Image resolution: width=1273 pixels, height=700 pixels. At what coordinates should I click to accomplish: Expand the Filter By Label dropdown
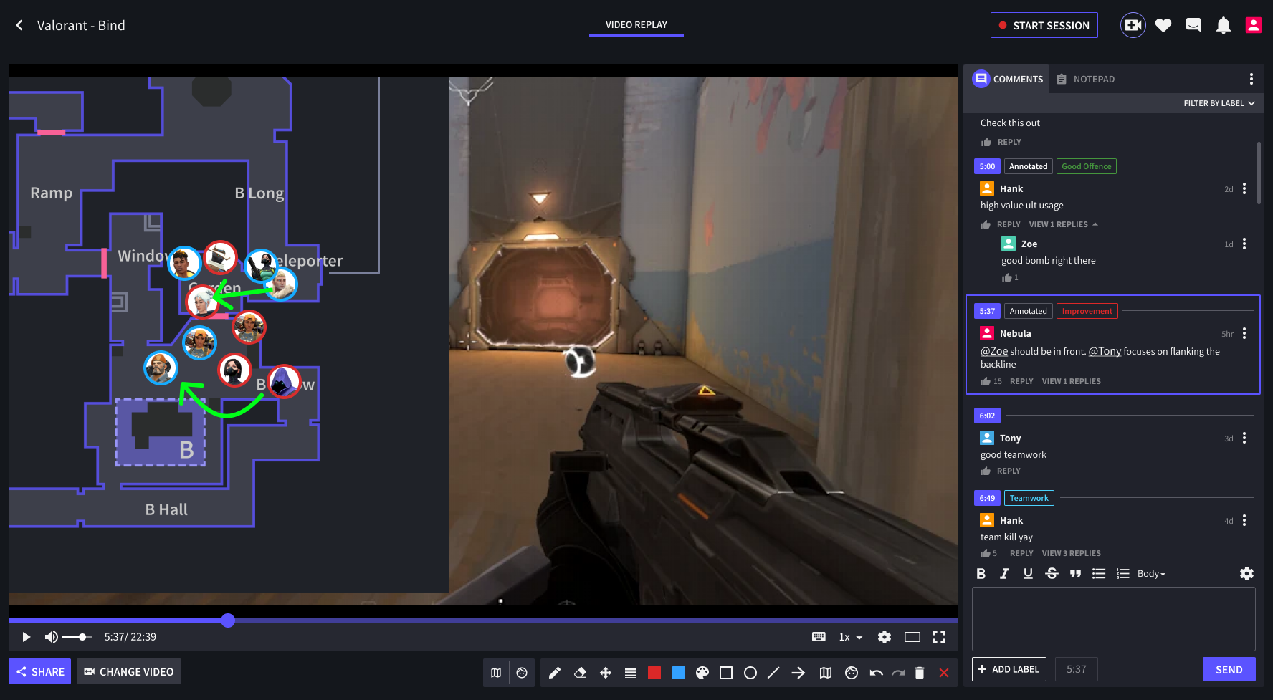(1219, 102)
